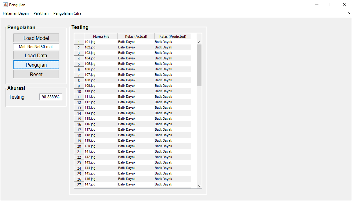352x201 pixels.
Task: Maximize the Pengujian window
Action: coord(330,5)
